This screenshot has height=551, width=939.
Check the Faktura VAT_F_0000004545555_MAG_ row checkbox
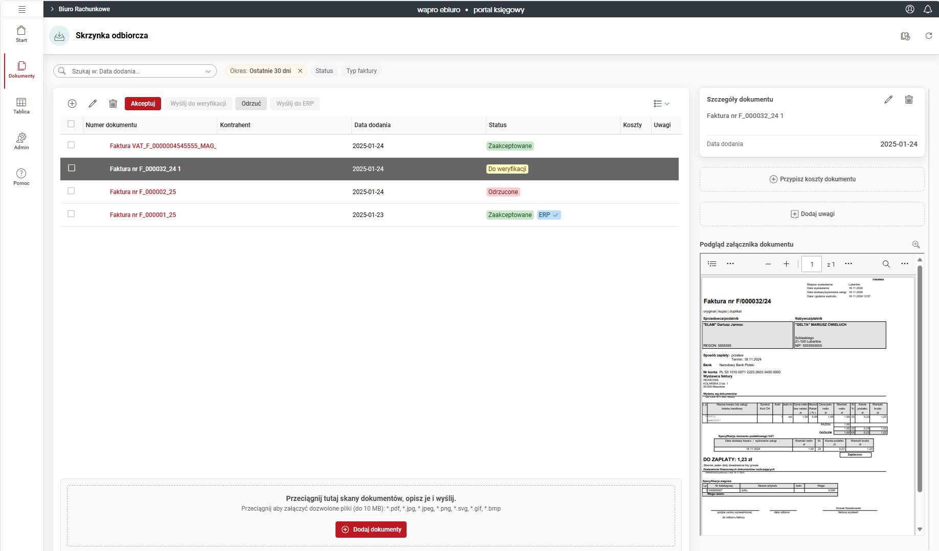(x=71, y=145)
